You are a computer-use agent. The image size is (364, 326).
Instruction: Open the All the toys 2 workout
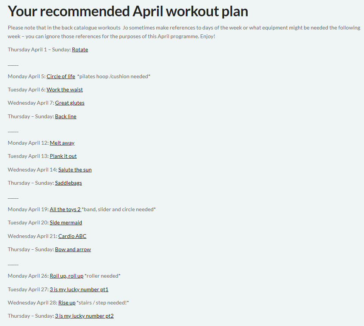point(65,209)
